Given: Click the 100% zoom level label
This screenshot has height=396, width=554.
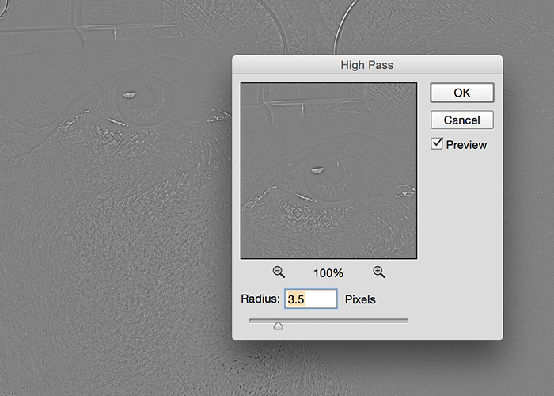Looking at the screenshot, I should click(x=328, y=272).
